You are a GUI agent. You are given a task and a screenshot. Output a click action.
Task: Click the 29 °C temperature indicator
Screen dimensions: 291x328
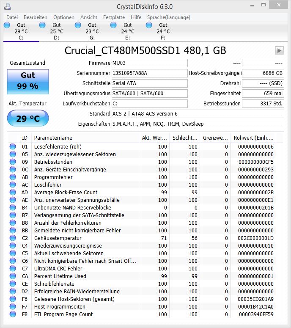pos(28,119)
